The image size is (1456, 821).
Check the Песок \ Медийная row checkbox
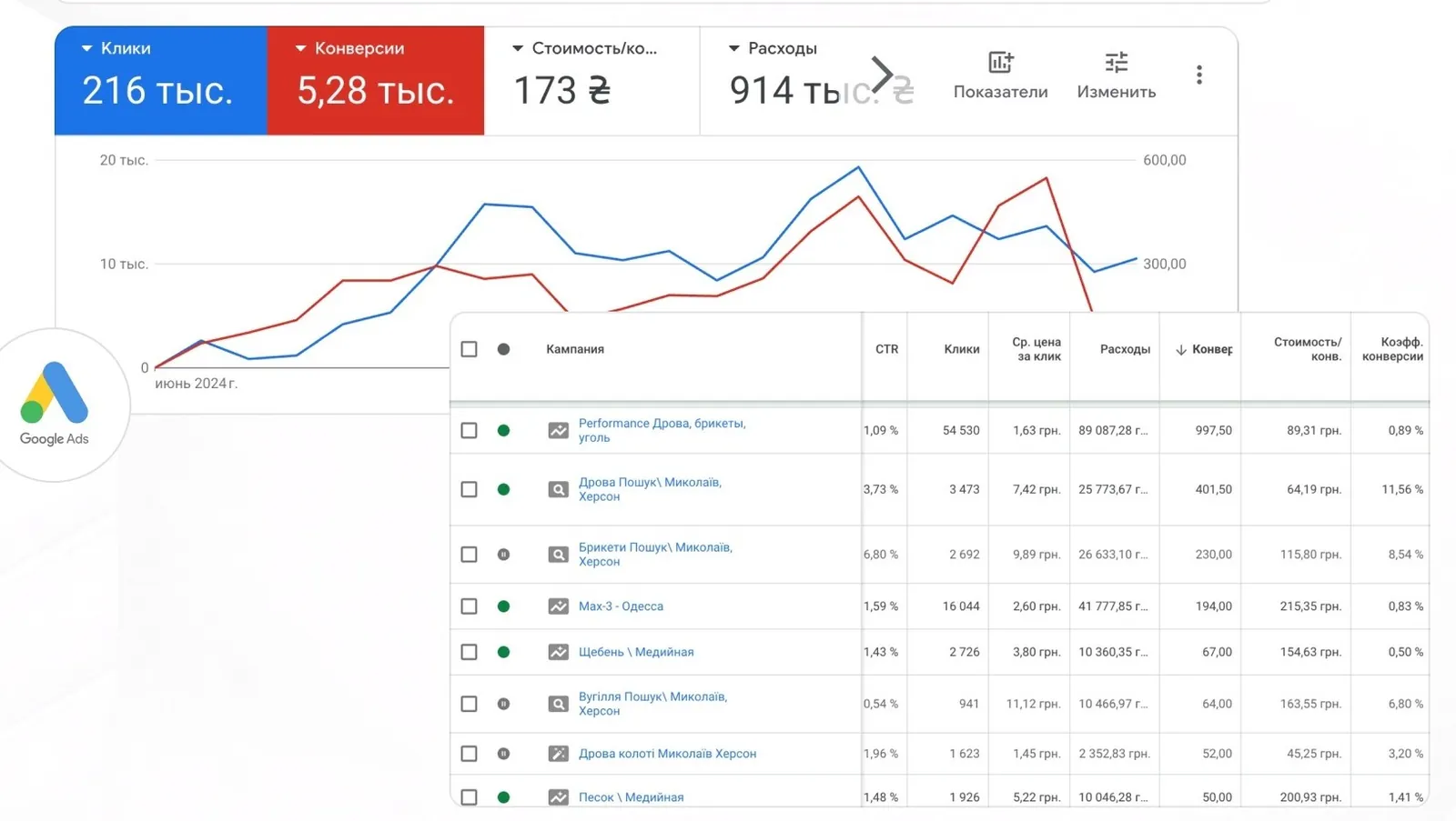[469, 797]
